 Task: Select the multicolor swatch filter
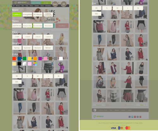pyautogui.click(x=35, y=64)
